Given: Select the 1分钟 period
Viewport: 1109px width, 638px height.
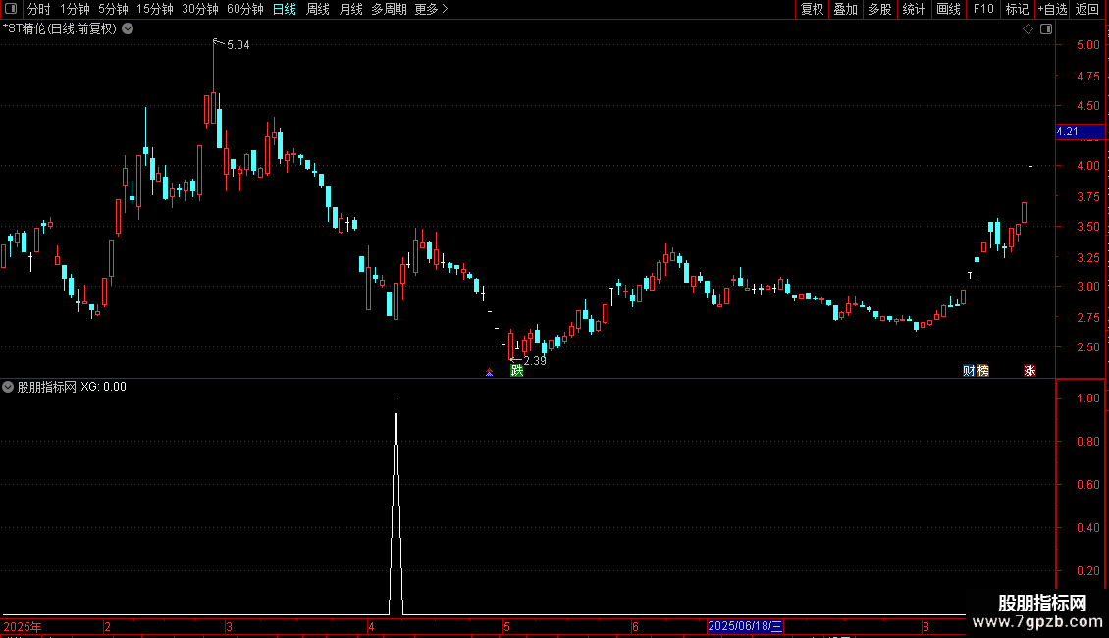Looking at the screenshot, I should coord(75,9).
